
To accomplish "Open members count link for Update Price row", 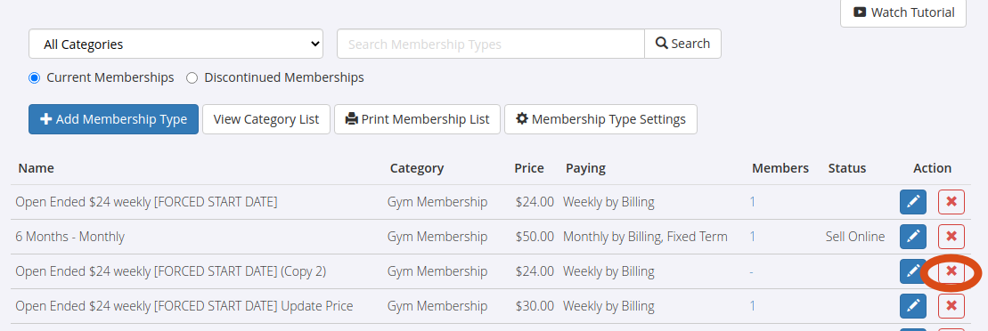I will pyautogui.click(x=752, y=306).
